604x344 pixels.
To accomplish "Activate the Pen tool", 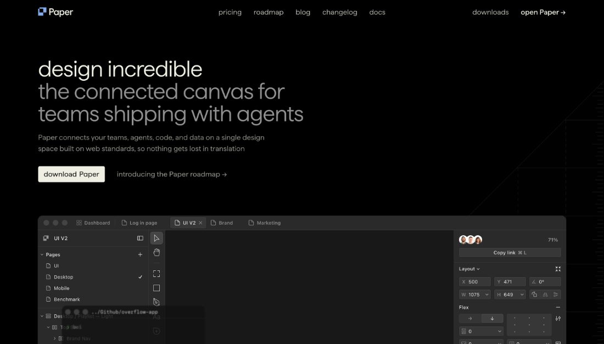I will tap(156, 302).
